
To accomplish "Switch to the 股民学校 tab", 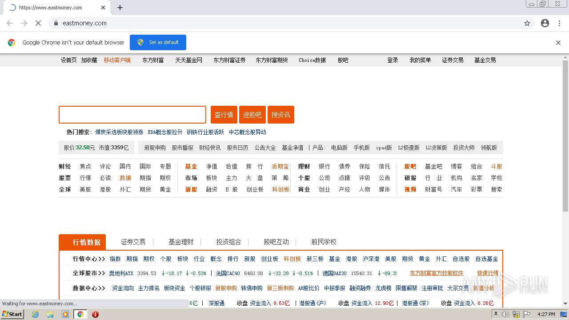I will [x=324, y=242].
